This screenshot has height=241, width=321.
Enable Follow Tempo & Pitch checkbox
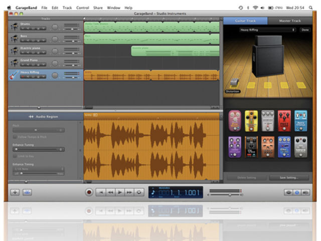[x=15, y=137]
